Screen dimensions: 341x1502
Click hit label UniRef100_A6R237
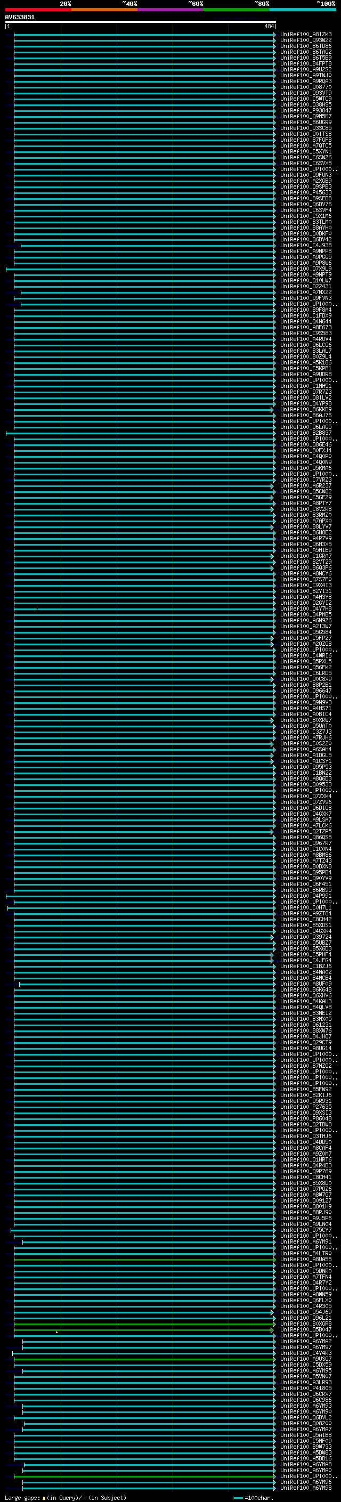coord(306,486)
